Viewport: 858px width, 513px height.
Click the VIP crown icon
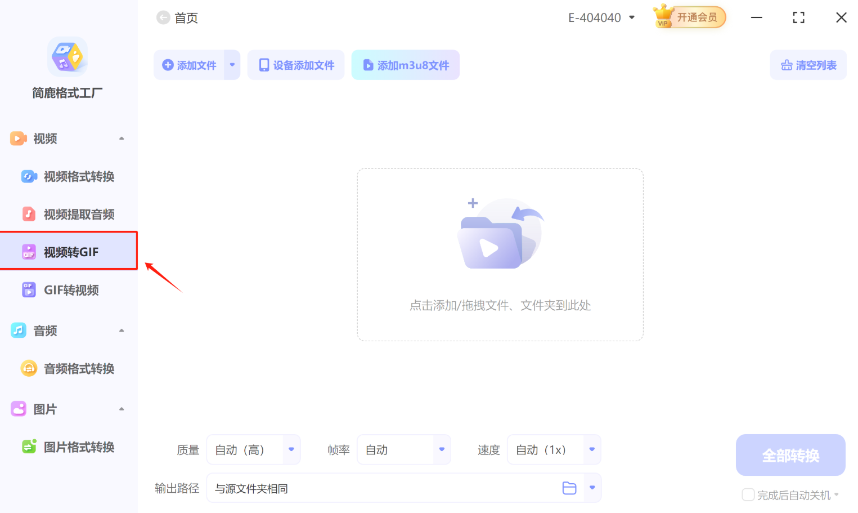pos(664,16)
